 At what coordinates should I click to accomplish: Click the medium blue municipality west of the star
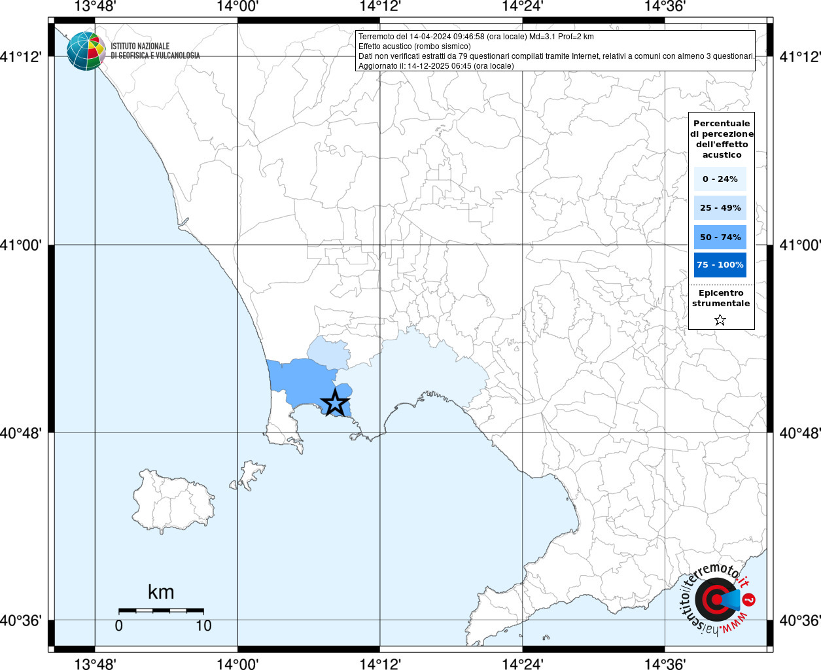click(x=302, y=382)
